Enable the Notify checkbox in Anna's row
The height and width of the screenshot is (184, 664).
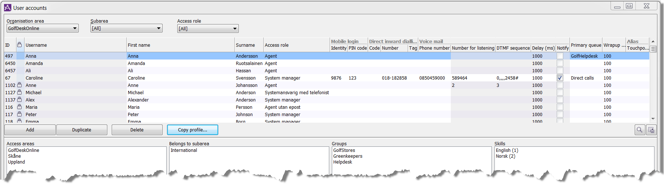[560, 56]
